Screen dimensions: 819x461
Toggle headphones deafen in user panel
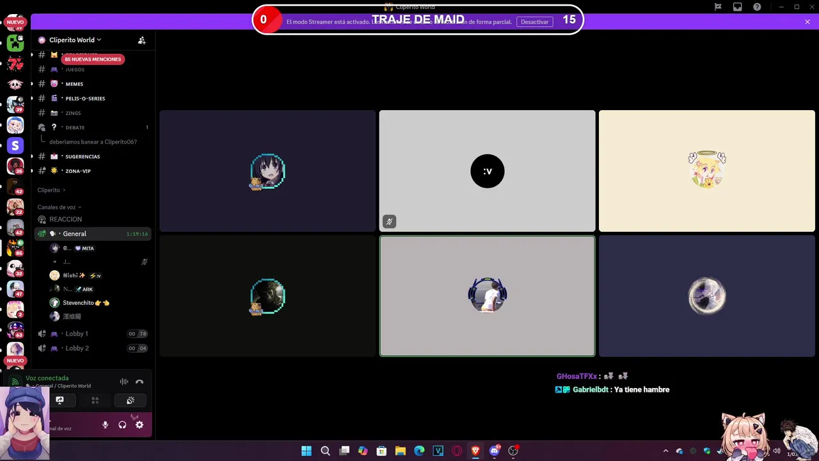click(x=122, y=425)
